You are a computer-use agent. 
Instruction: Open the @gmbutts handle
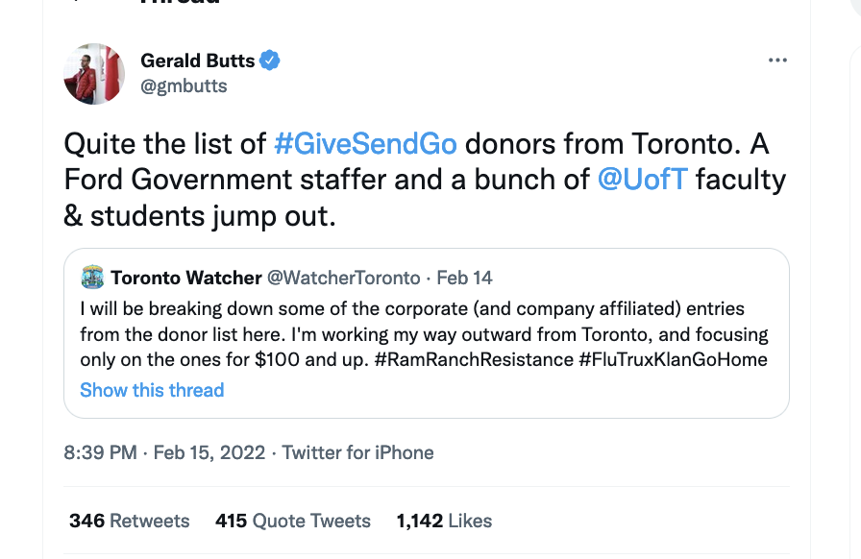click(184, 86)
